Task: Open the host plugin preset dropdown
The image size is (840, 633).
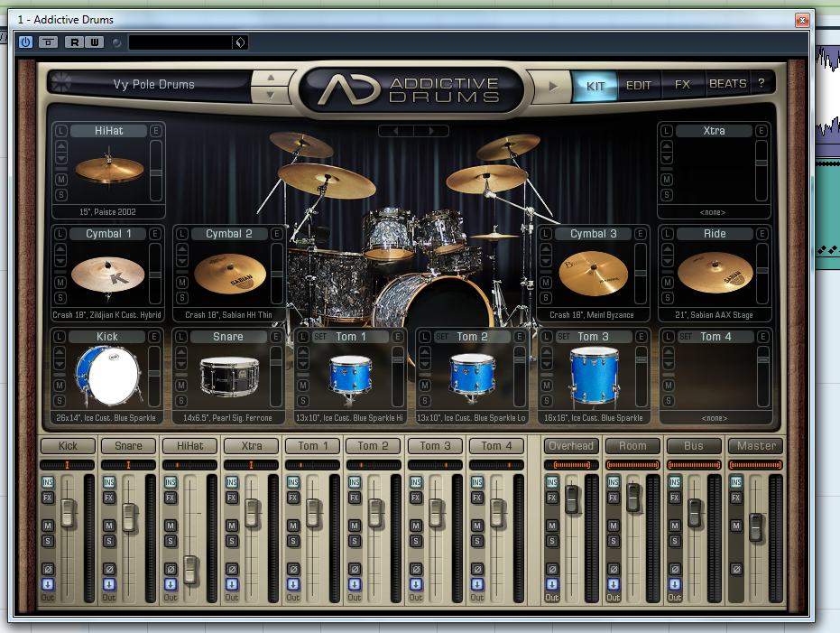Action: (x=239, y=42)
